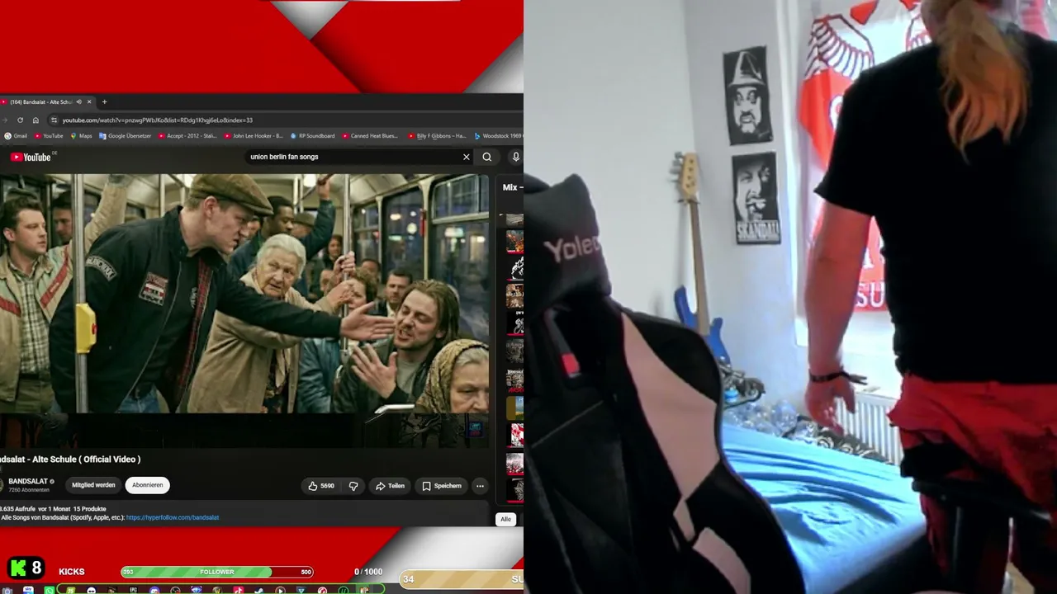This screenshot has width=1057, height=594.
Task: Click Mitglied werden button
Action: pyautogui.click(x=93, y=485)
